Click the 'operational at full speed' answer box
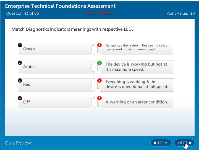Image resolution: width=199 pixels, height=151 pixels. [x=137, y=85]
